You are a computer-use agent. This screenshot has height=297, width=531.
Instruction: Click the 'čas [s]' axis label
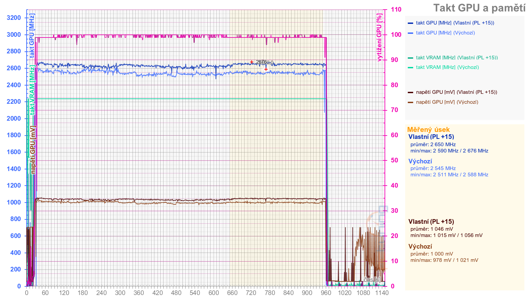[x=372, y=280]
